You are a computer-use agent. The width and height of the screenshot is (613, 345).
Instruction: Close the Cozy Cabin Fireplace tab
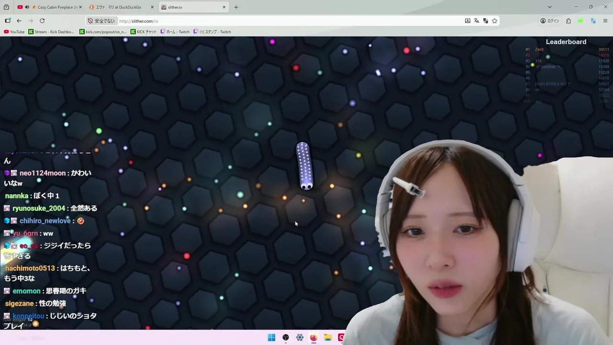(80, 7)
